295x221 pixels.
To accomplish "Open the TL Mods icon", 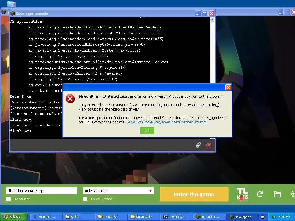I will pyautogui.click(x=243, y=194).
